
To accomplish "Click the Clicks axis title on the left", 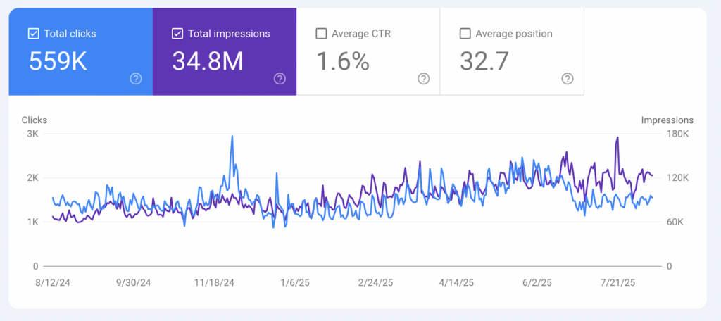I will click(x=35, y=120).
